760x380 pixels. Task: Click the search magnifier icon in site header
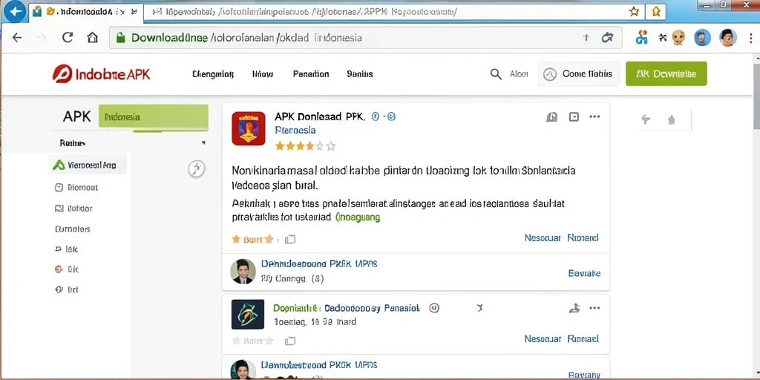pos(496,74)
